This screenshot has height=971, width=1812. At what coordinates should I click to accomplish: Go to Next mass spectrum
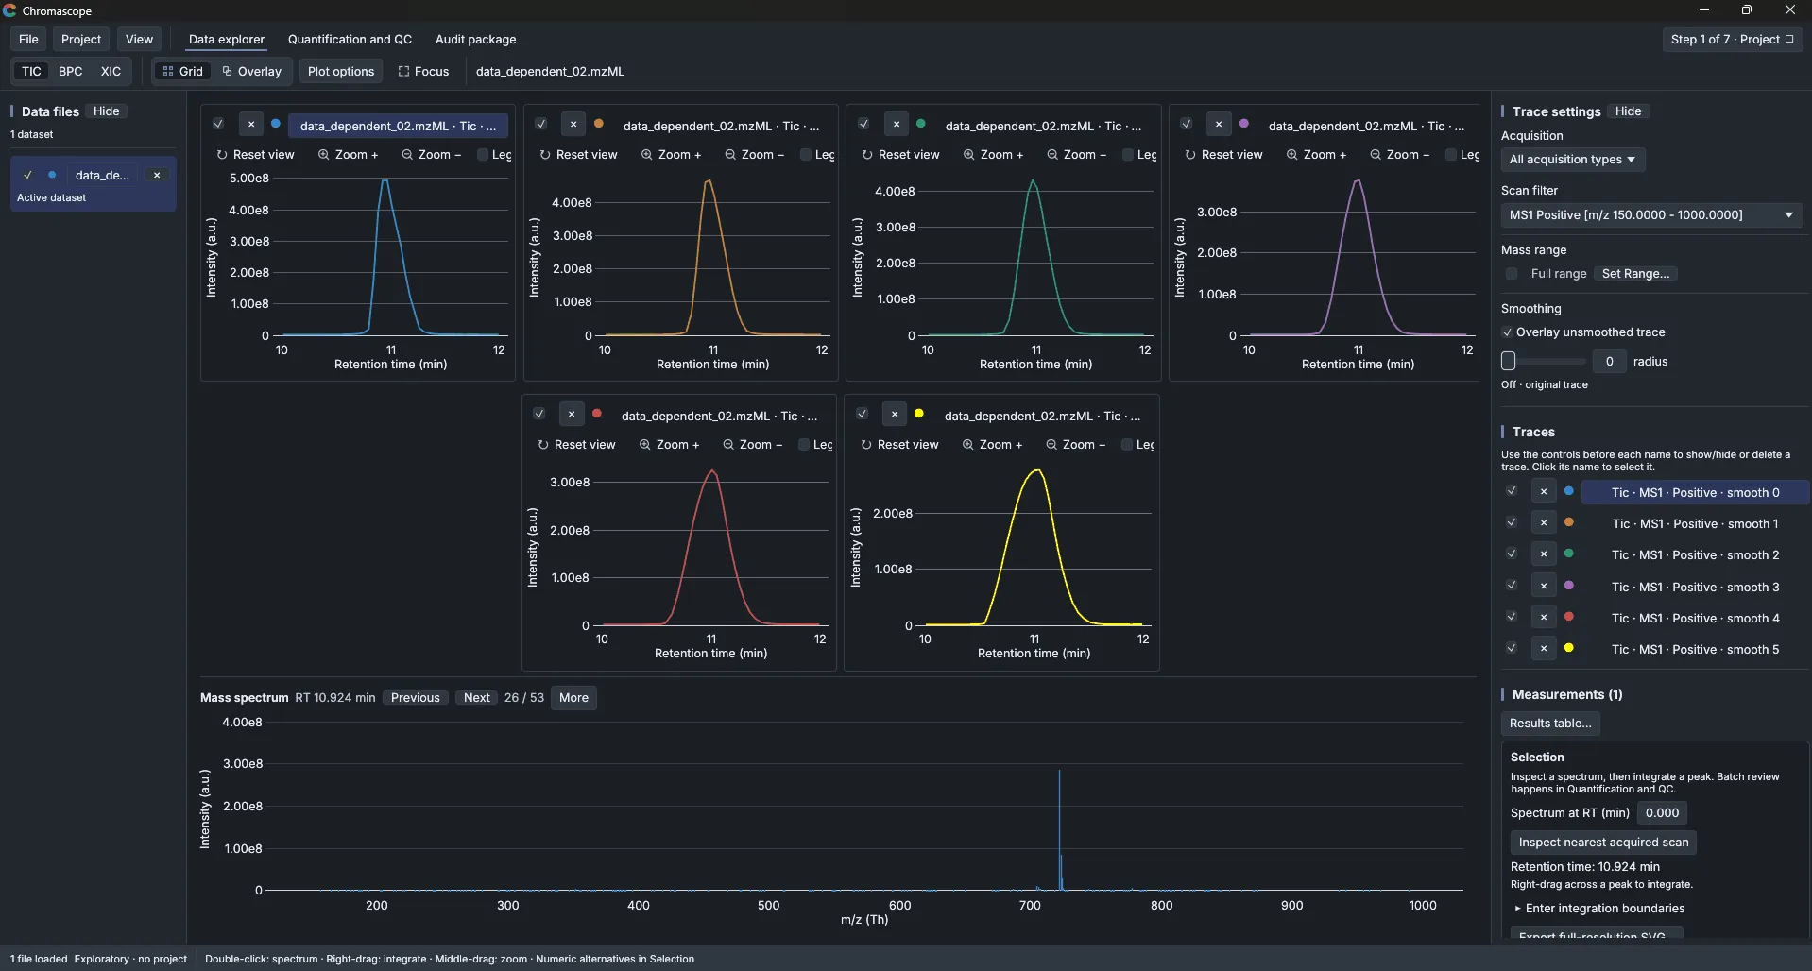coord(477,698)
